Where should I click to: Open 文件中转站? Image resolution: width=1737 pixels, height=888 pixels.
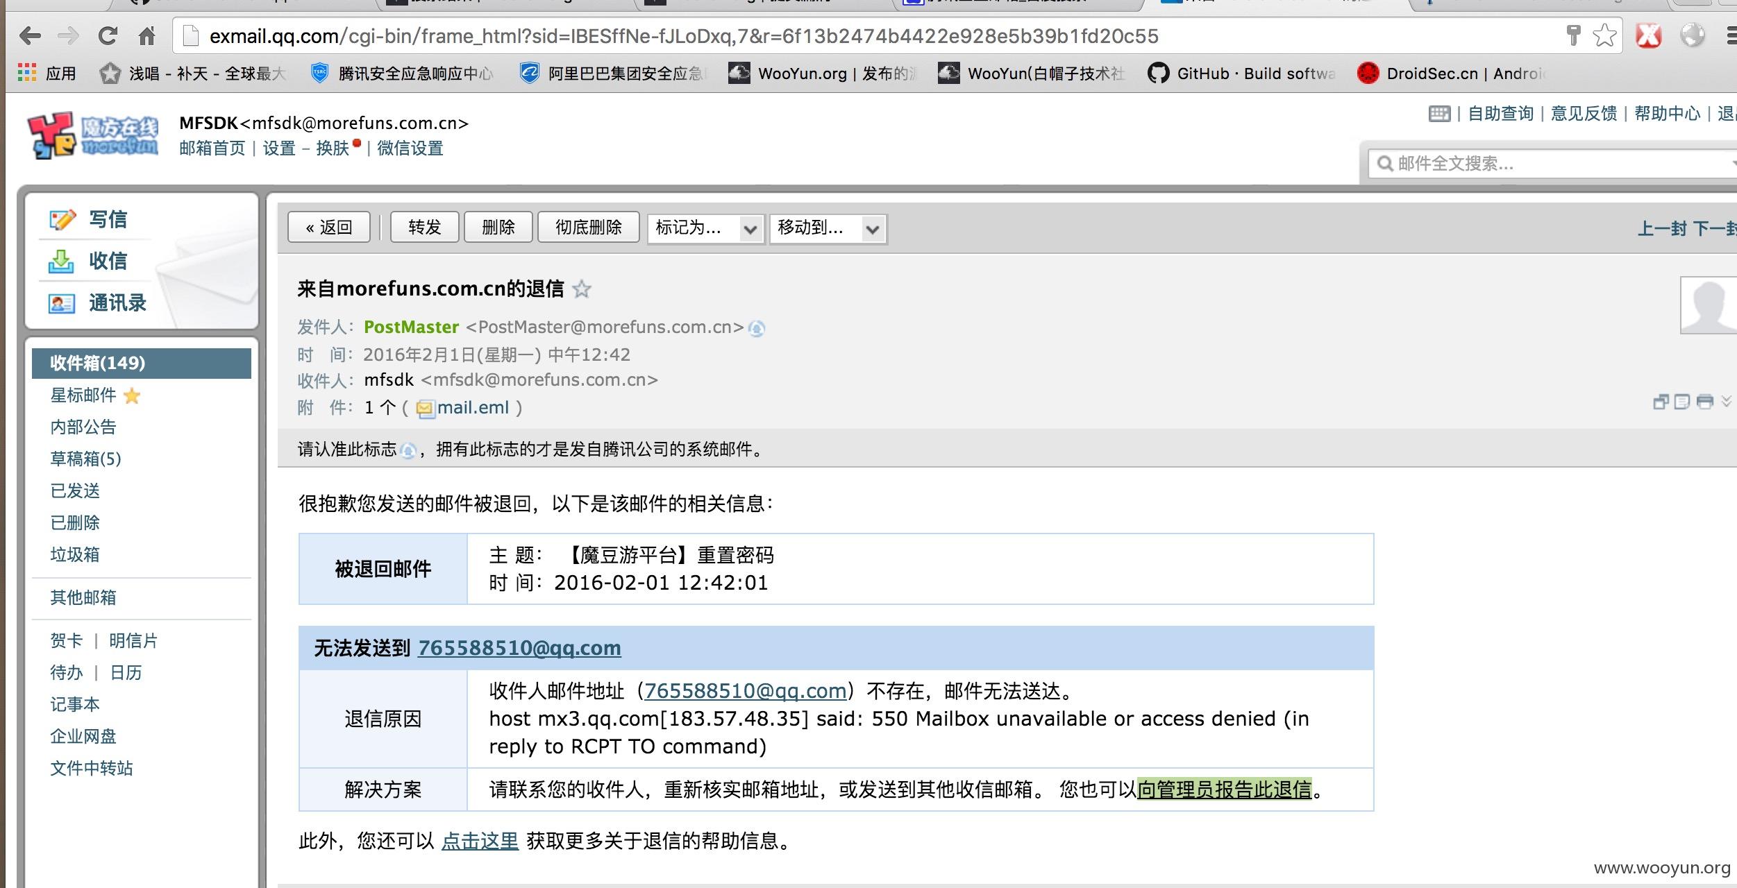click(92, 768)
